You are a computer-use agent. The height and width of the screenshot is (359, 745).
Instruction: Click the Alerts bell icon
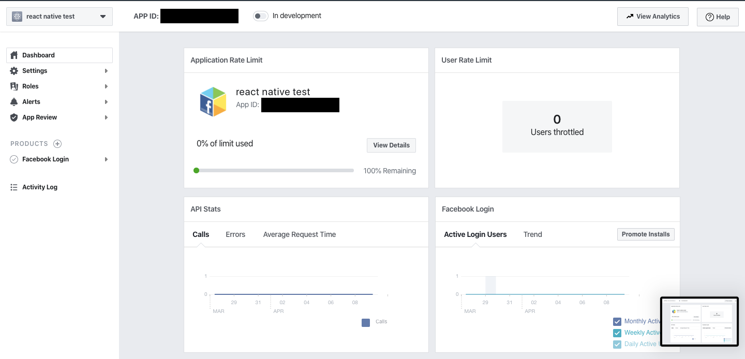pos(14,101)
